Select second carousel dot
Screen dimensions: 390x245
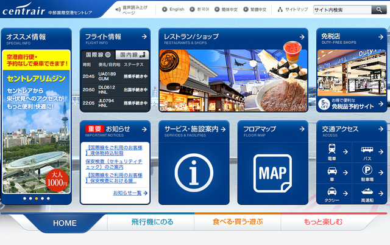click(x=30, y=198)
